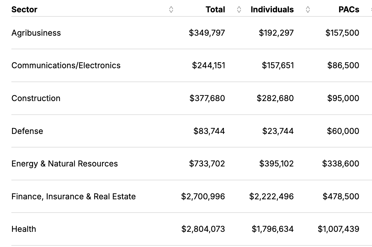
Task: Select the Total column header label
Action: coord(215,10)
